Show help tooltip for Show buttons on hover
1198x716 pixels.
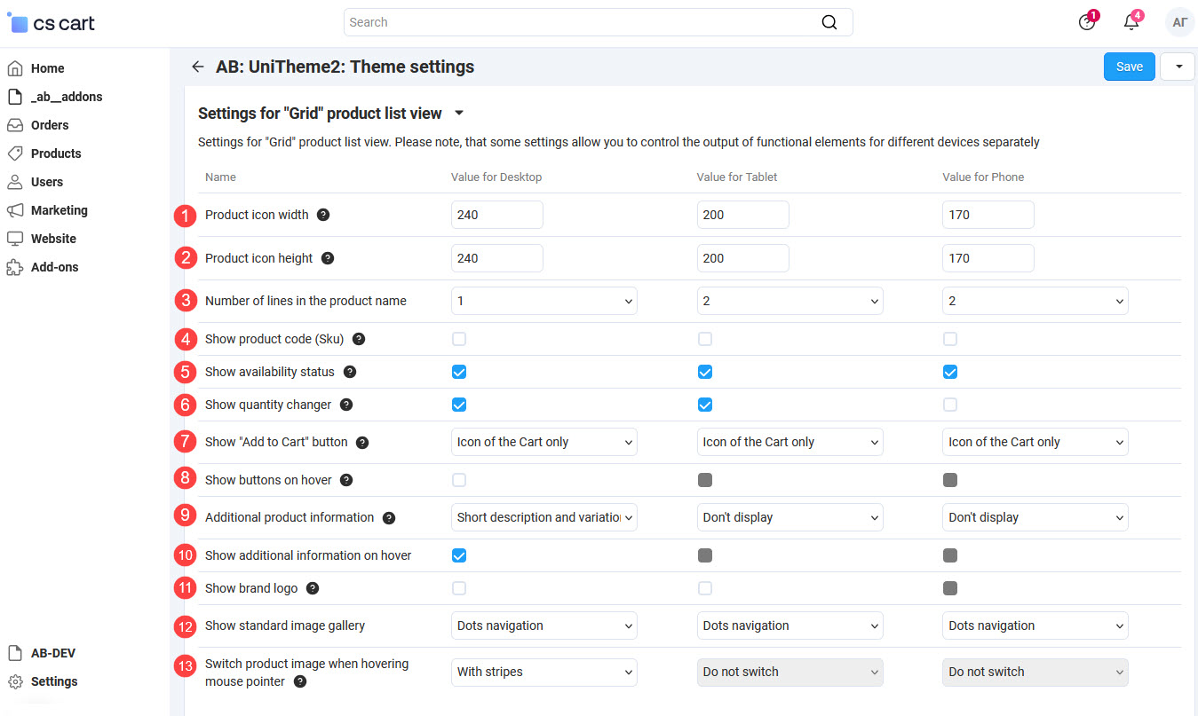(346, 480)
